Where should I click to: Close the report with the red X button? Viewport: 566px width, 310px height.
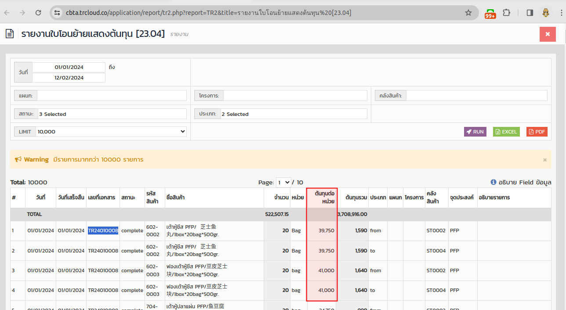(x=548, y=34)
